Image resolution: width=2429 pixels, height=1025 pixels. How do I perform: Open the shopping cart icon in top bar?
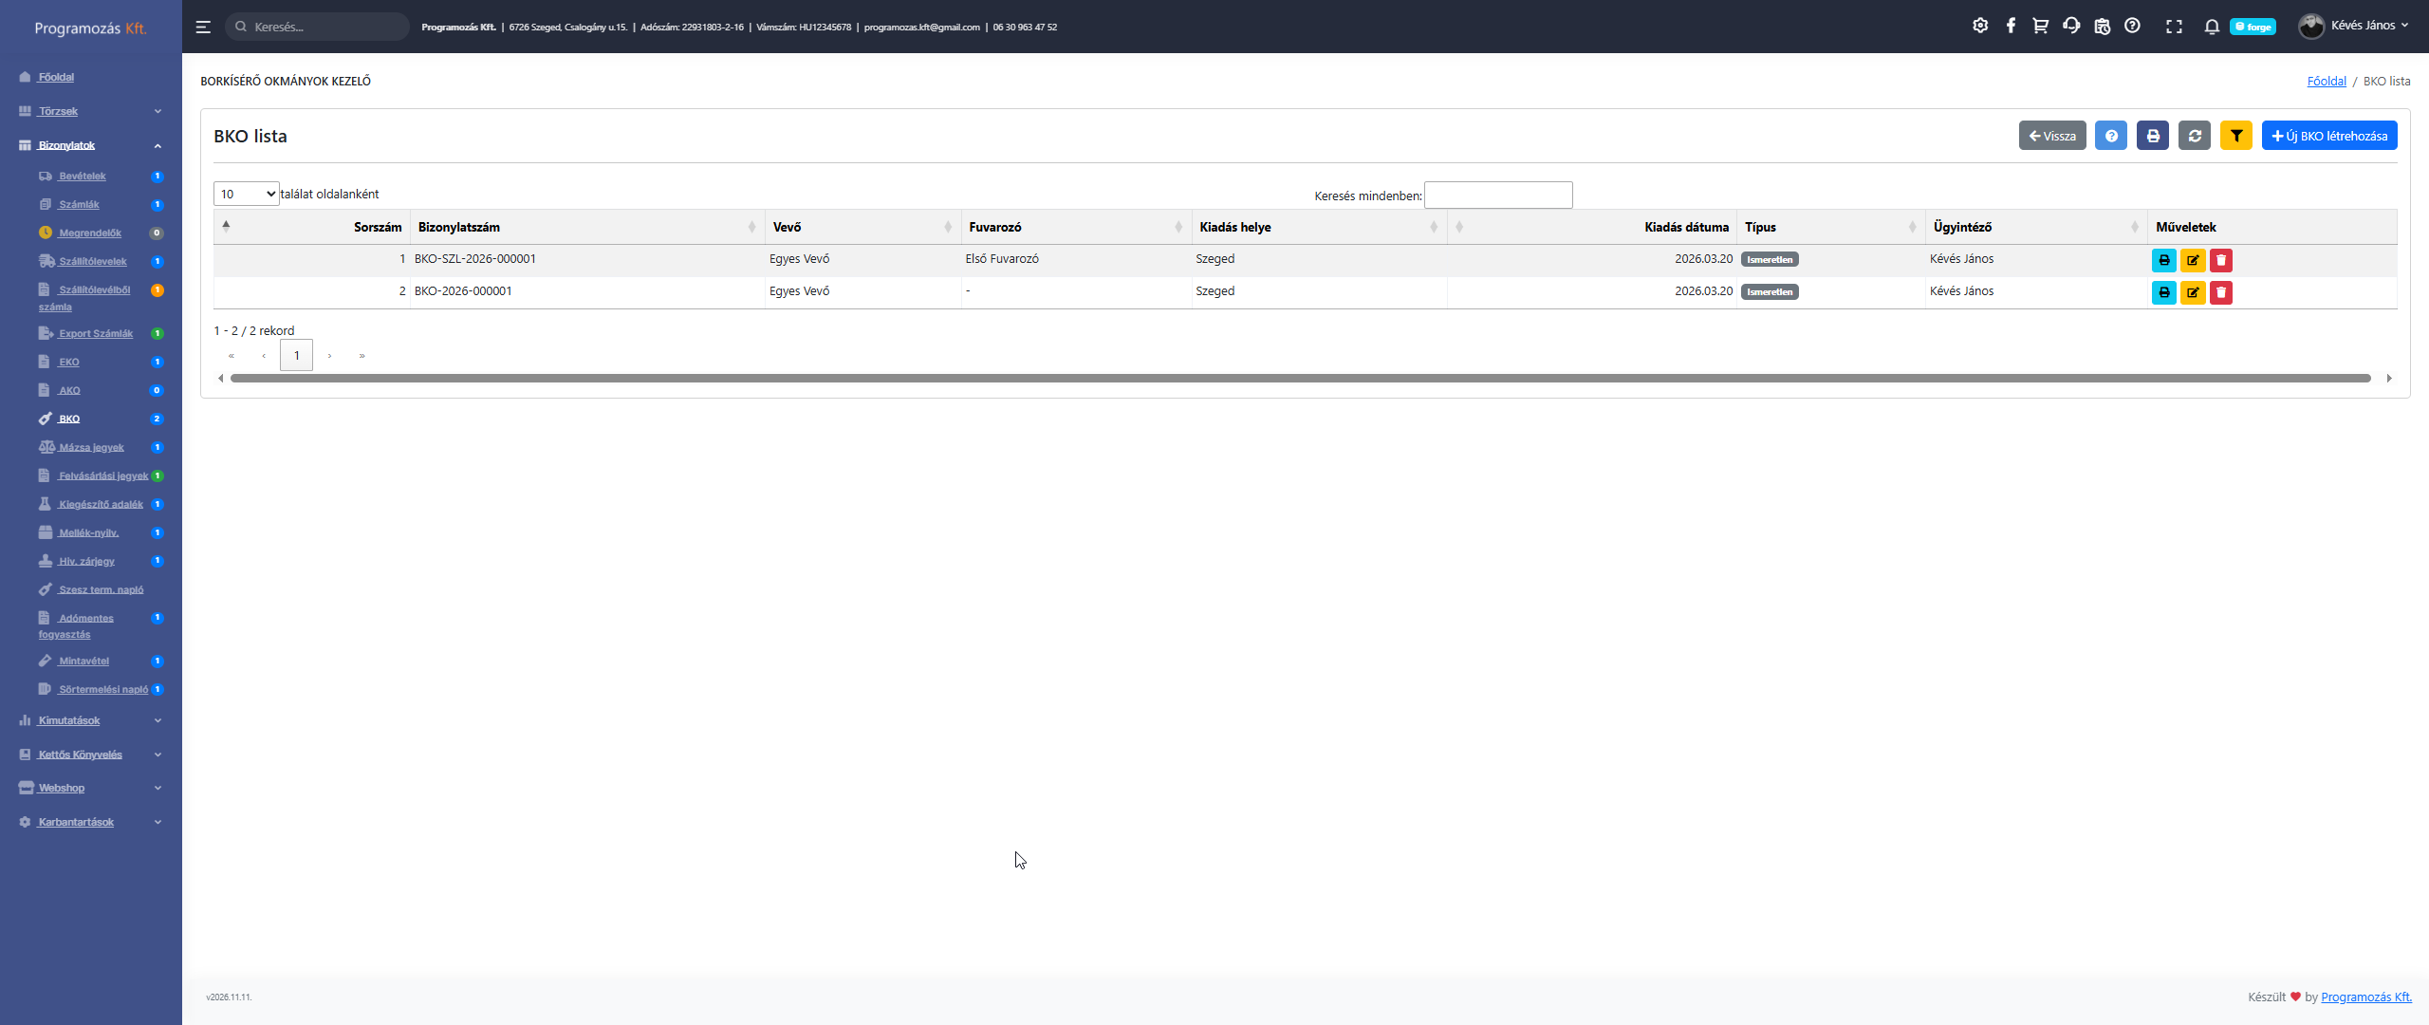2040,26
